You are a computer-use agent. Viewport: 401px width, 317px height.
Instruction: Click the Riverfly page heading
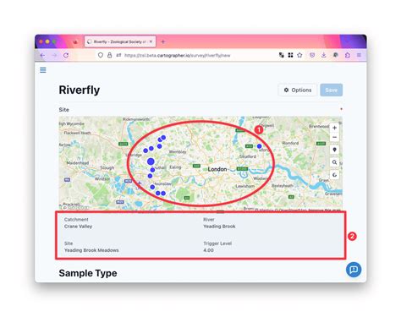[x=80, y=90]
